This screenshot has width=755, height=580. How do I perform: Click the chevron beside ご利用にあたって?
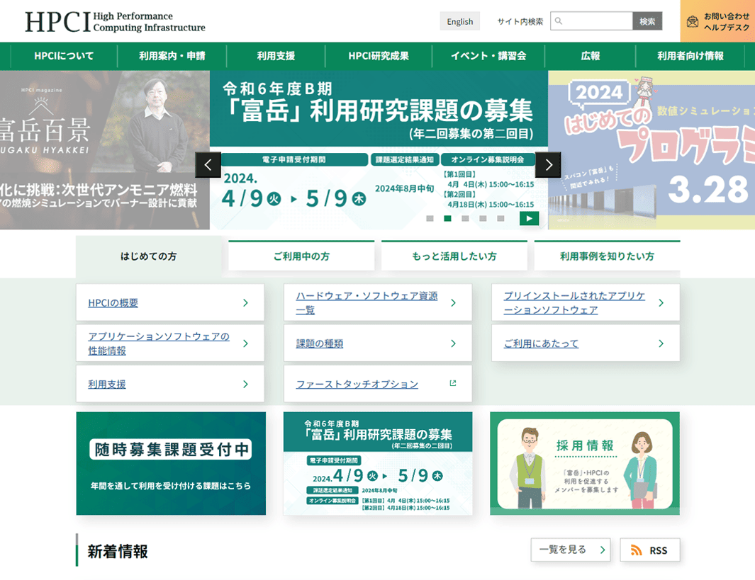pos(661,343)
